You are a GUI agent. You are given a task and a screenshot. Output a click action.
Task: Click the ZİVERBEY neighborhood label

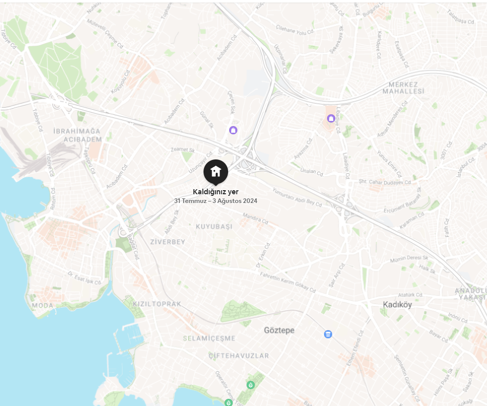click(168, 242)
